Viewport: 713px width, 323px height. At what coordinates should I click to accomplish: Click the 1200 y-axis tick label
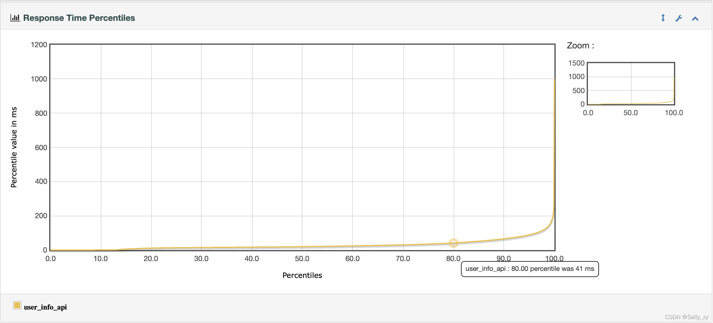tap(39, 45)
